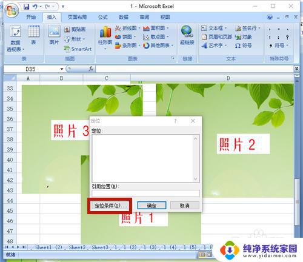Select row 33 header
This screenshot has height=262, width=303.
[10, 88]
